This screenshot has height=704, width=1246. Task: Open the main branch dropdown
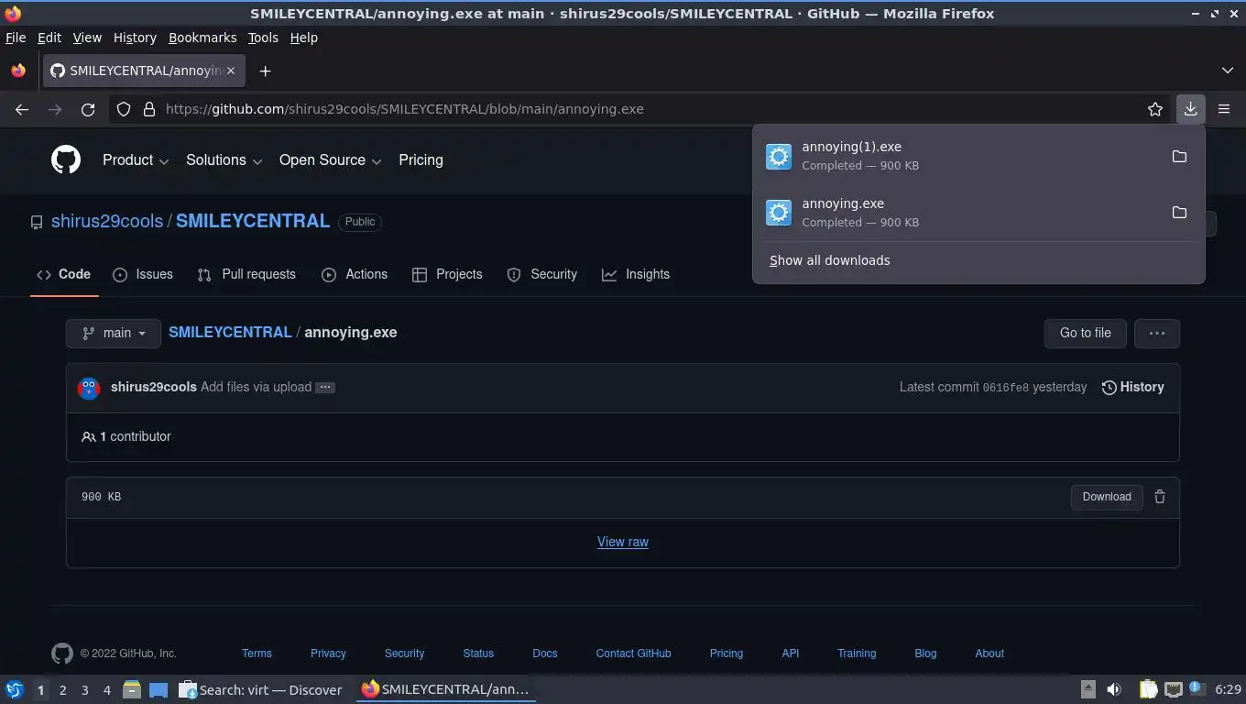(114, 333)
